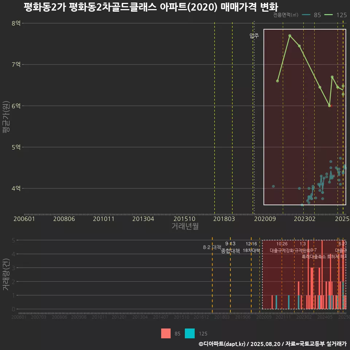Click the highest green 125㎡ data point
The image size is (350, 350).
pos(290,36)
